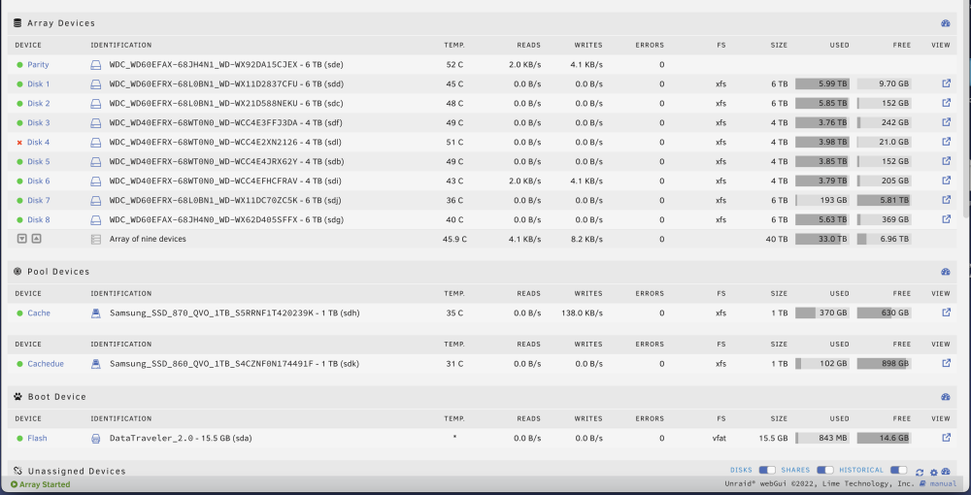Click the green status dot of Parity
971x495 pixels.
click(x=19, y=64)
